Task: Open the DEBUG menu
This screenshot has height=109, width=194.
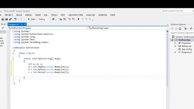Action: (28, 15)
